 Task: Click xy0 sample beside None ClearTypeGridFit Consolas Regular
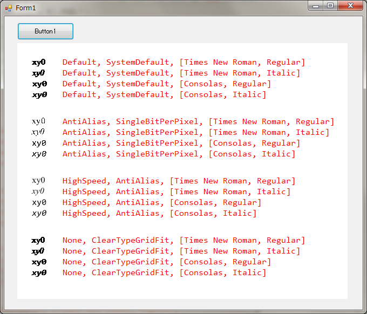pos(39,262)
